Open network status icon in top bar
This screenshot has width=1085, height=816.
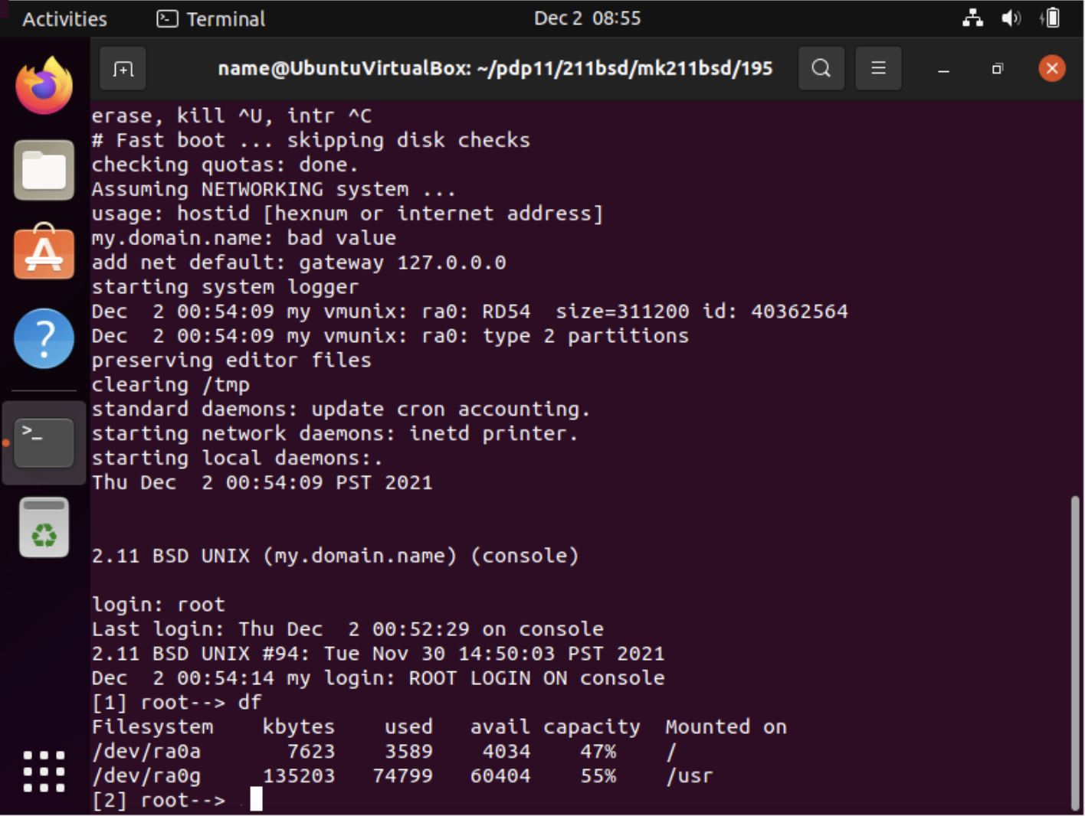coord(973,18)
